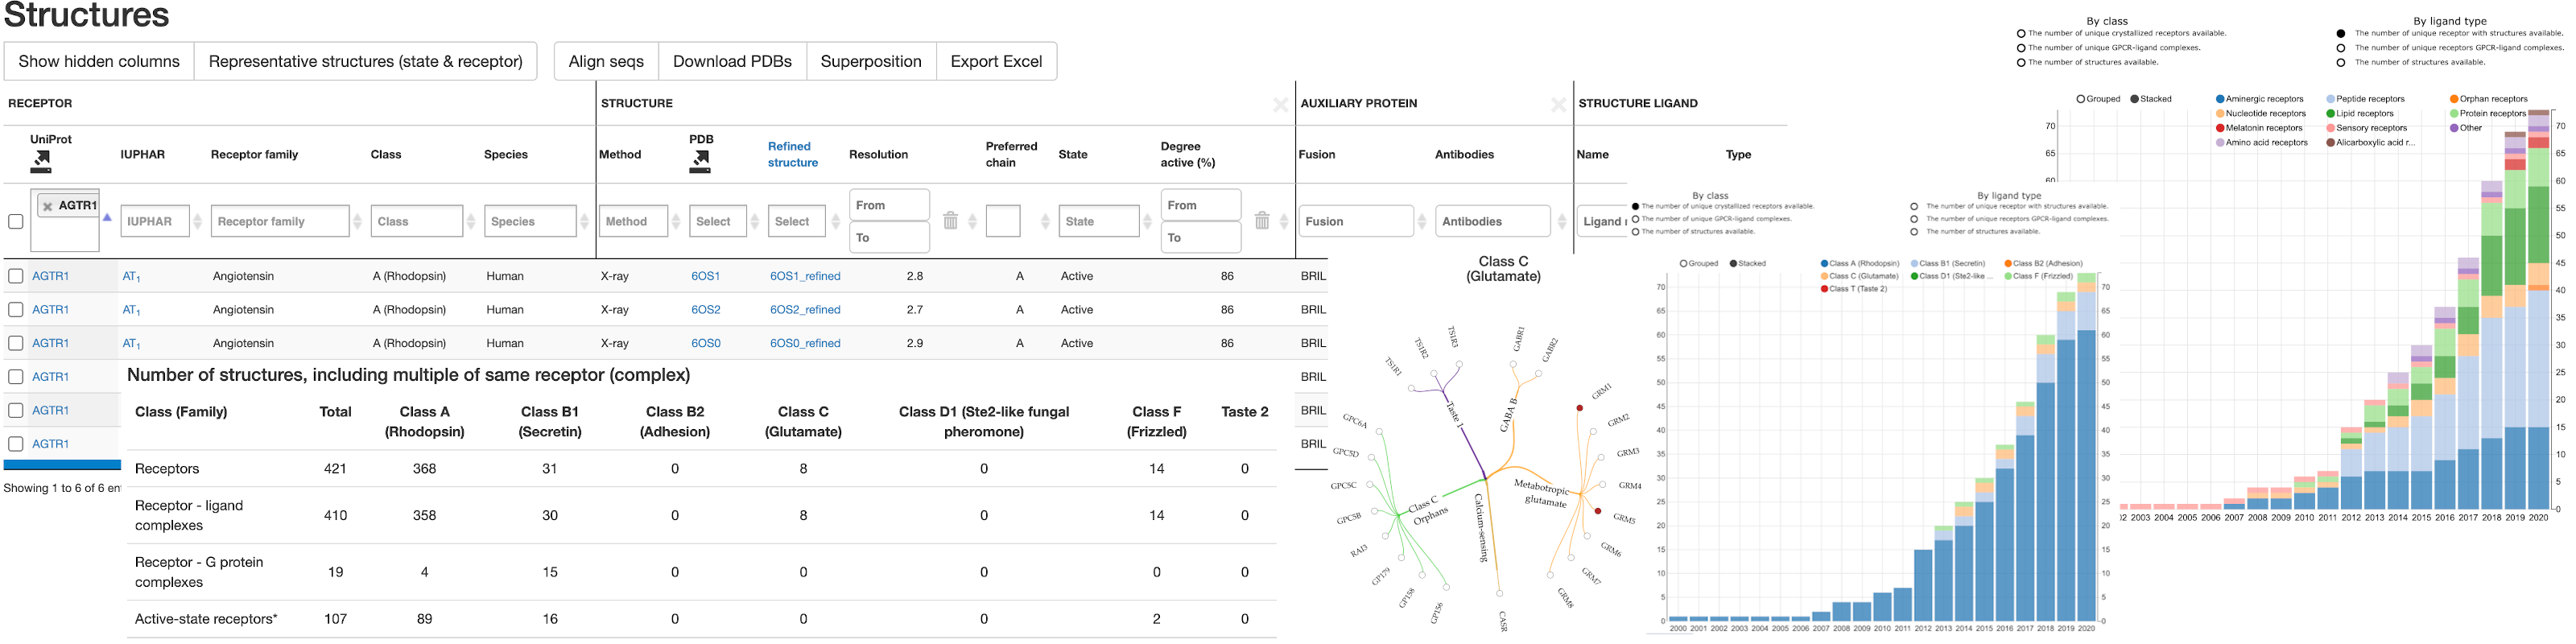This screenshot has height=644, width=2576.
Task: Open the Species filter dropdown
Action: (530, 221)
